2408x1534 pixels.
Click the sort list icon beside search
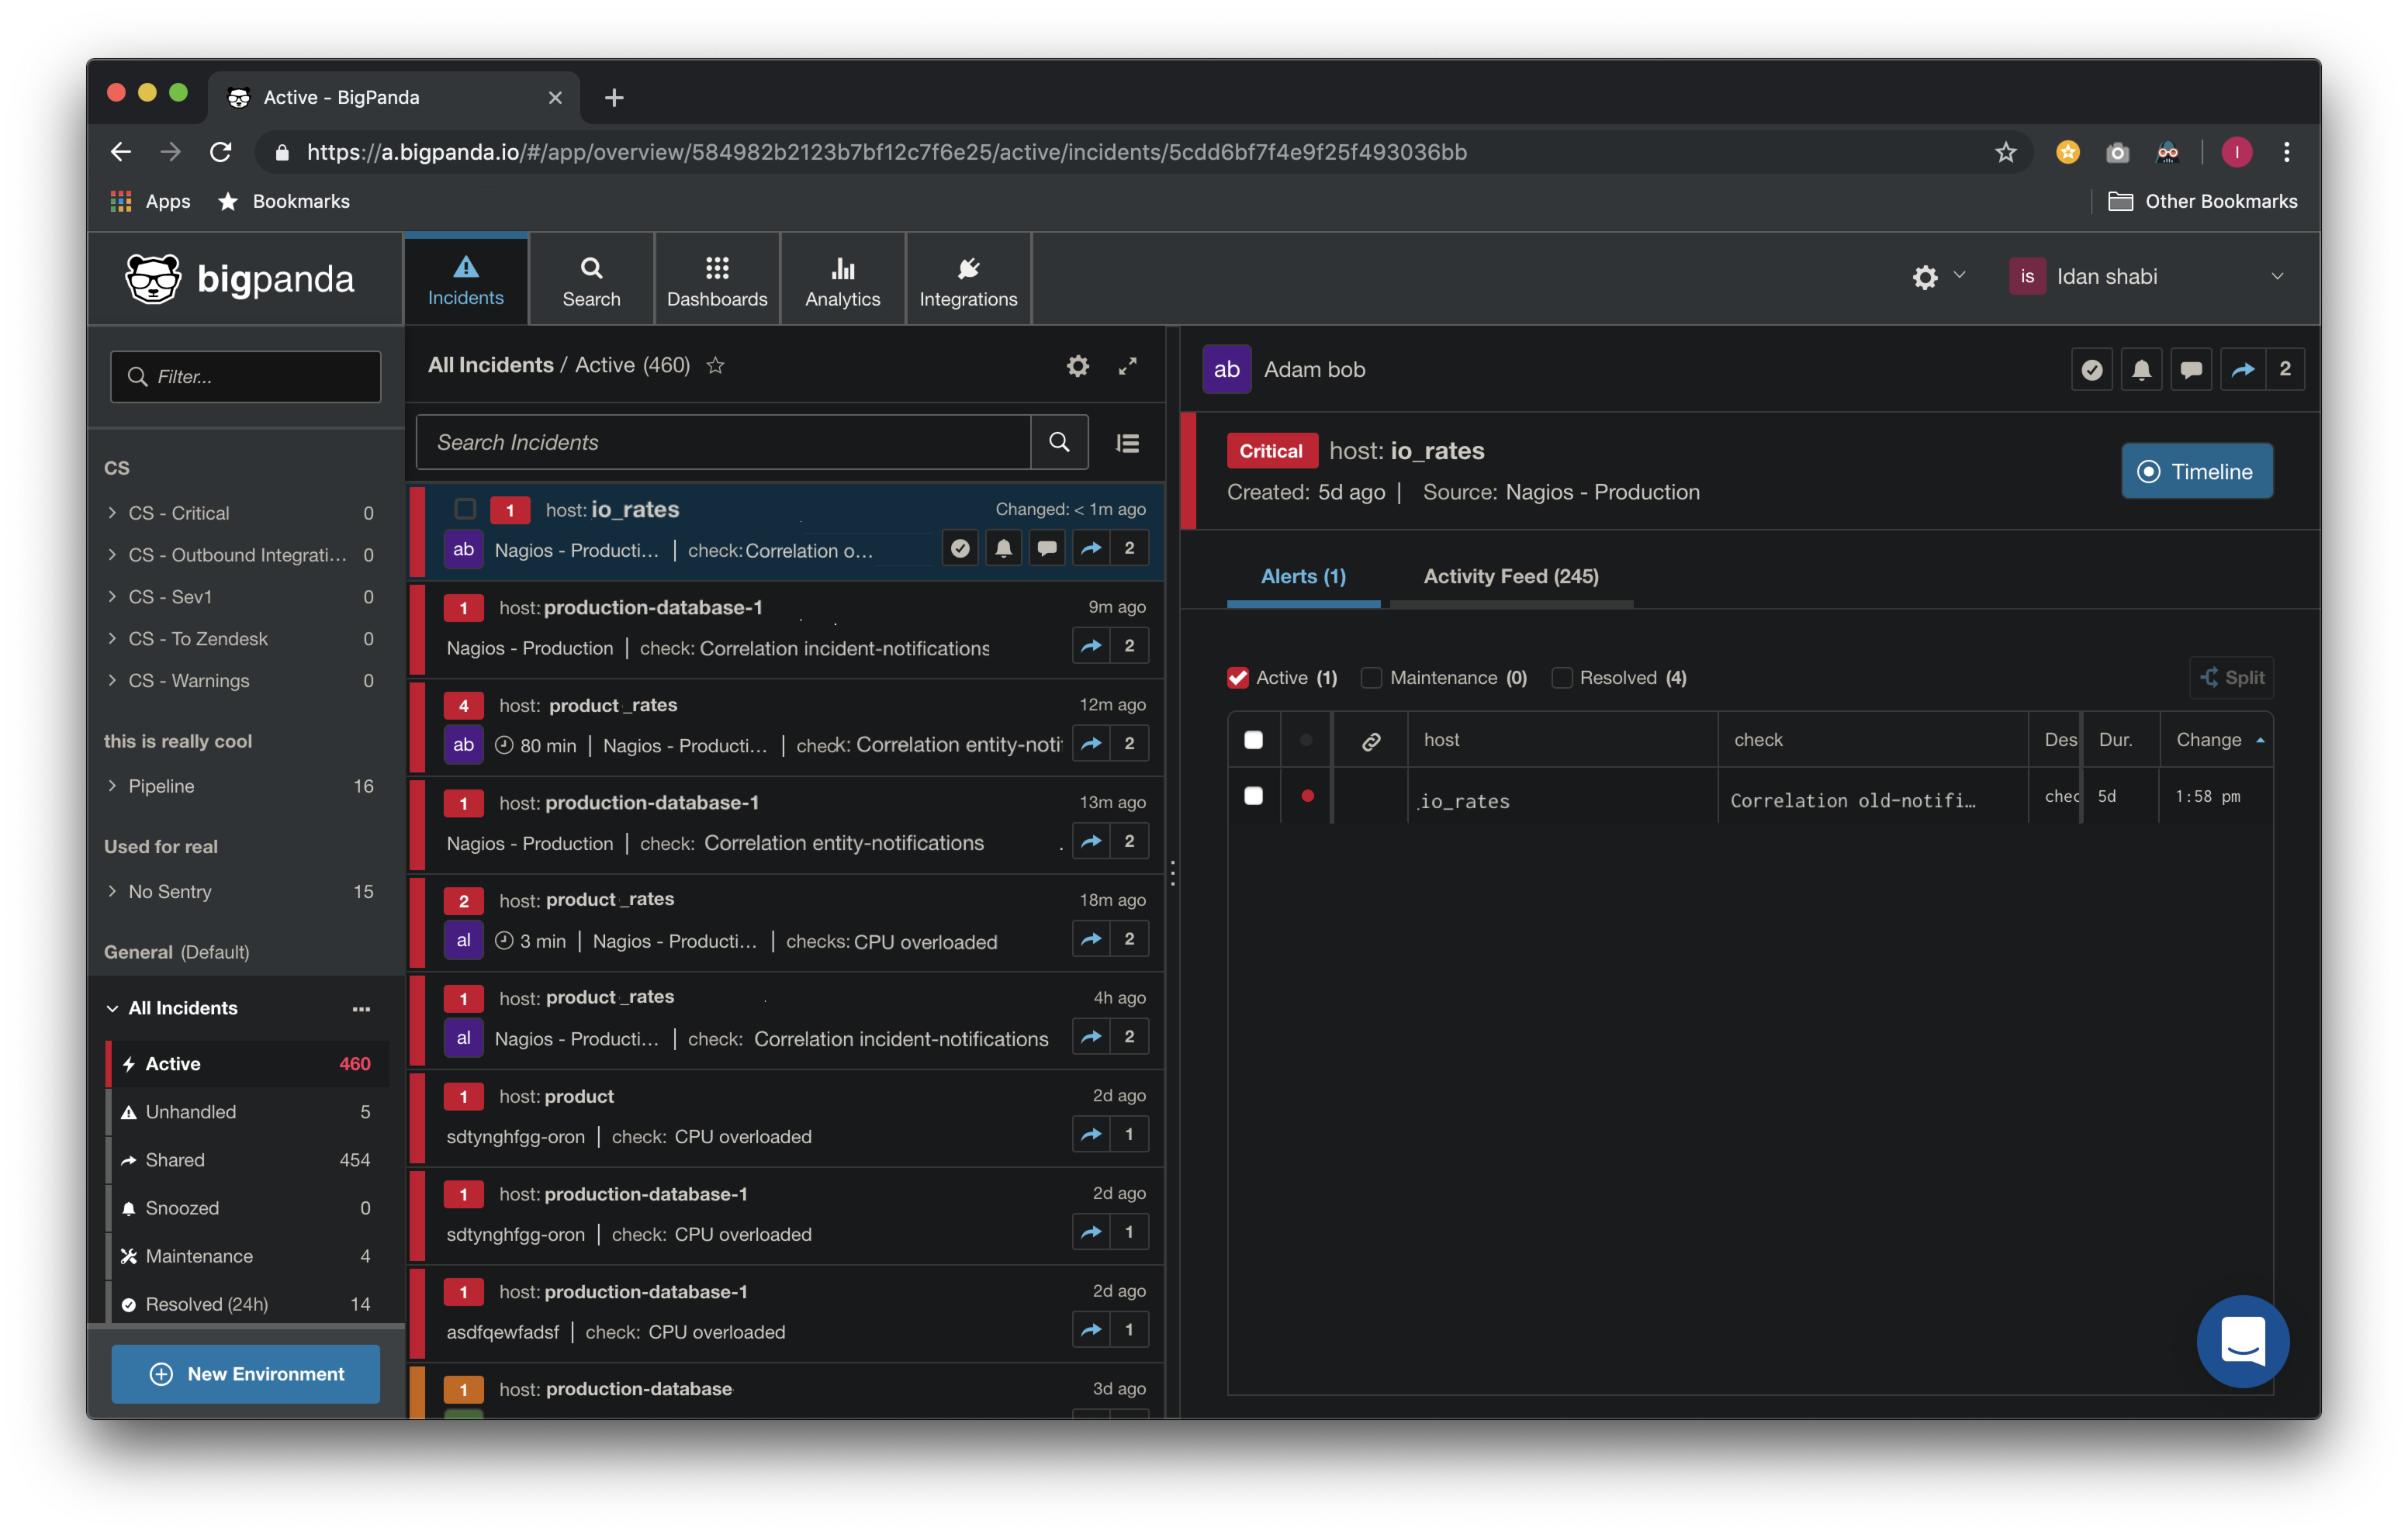coord(1127,443)
